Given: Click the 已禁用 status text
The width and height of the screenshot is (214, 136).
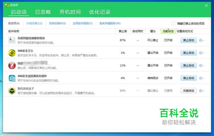Looking at the screenshot, I should 168,91.
